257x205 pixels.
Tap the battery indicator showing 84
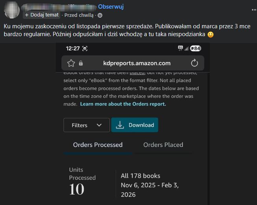195,48
